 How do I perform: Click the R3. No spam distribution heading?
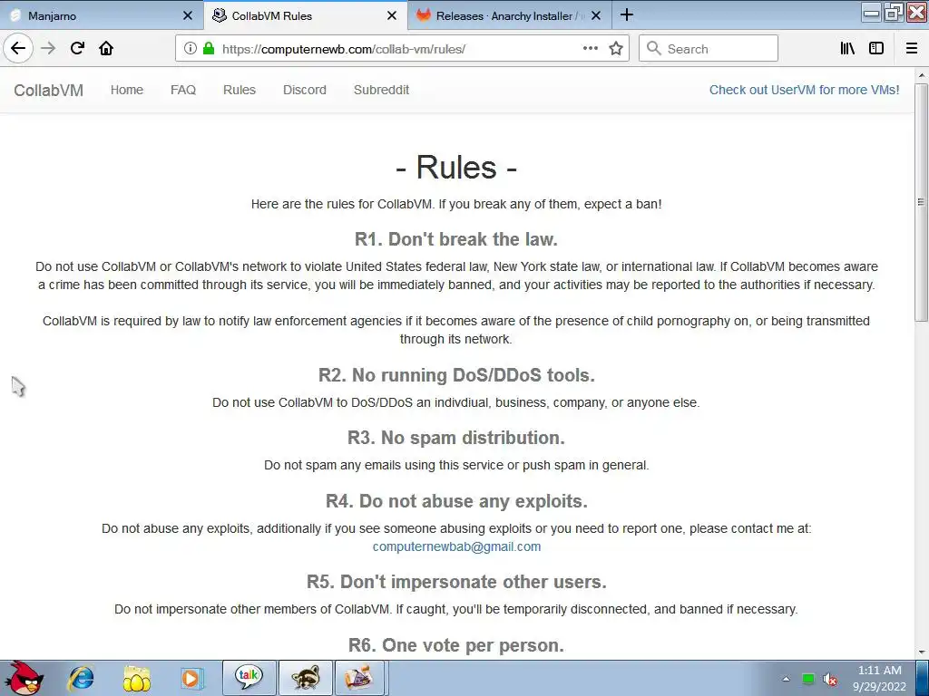pyautogui.click(x=456, y=438)
